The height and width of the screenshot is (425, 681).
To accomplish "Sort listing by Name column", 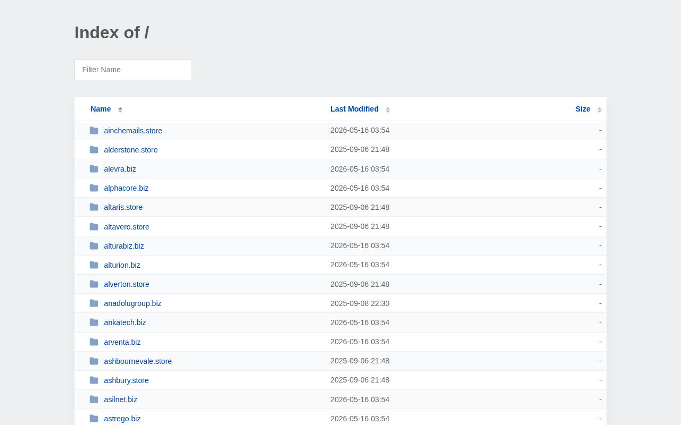I will click(101, 109).
